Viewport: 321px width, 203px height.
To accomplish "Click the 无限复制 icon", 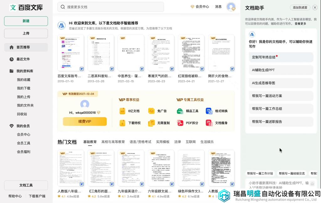I will click(151, 123).
